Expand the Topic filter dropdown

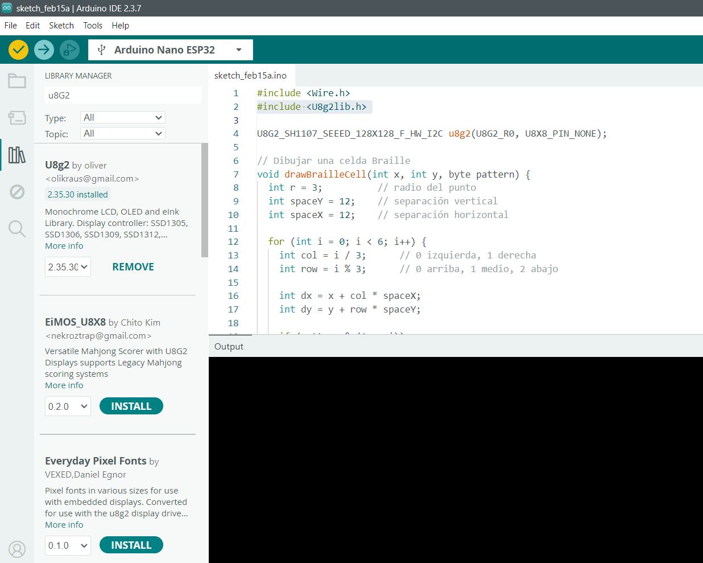click(123, 133)
